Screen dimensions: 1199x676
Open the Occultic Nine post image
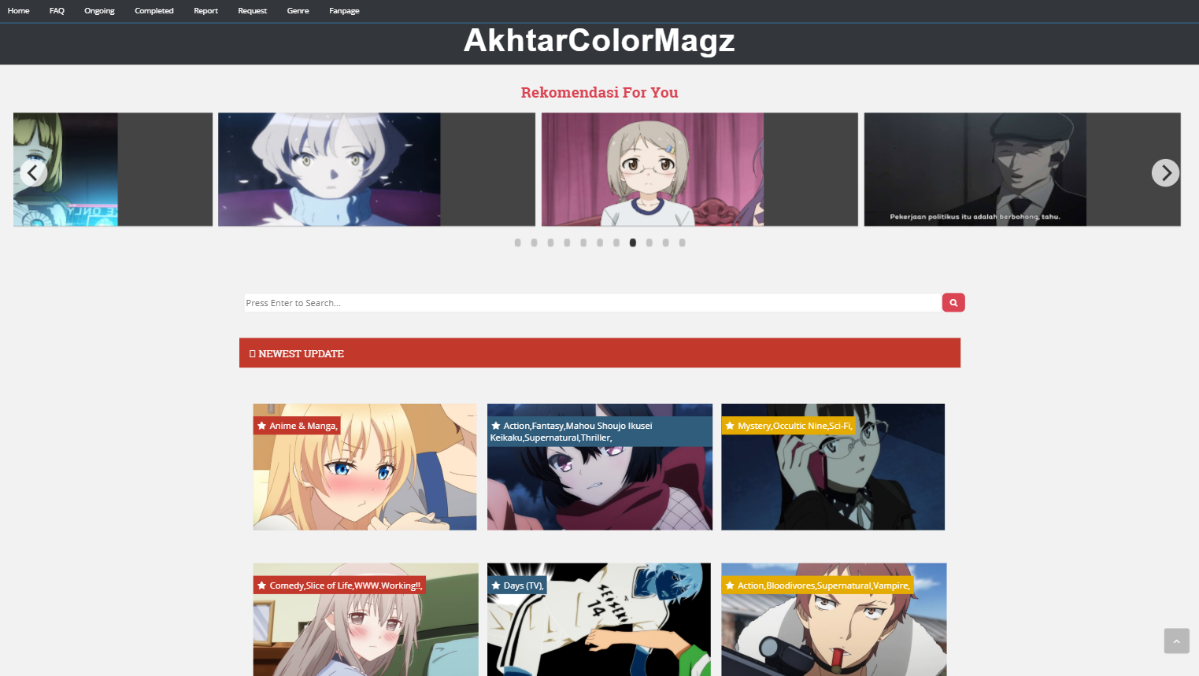coord(833,467)
